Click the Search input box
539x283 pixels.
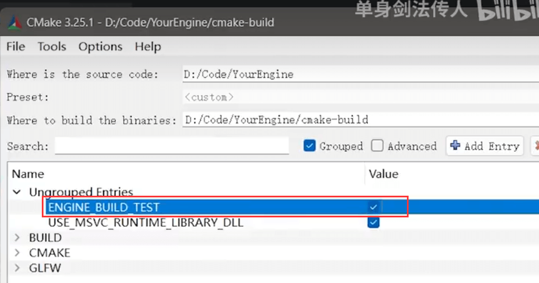pos(172,146)
